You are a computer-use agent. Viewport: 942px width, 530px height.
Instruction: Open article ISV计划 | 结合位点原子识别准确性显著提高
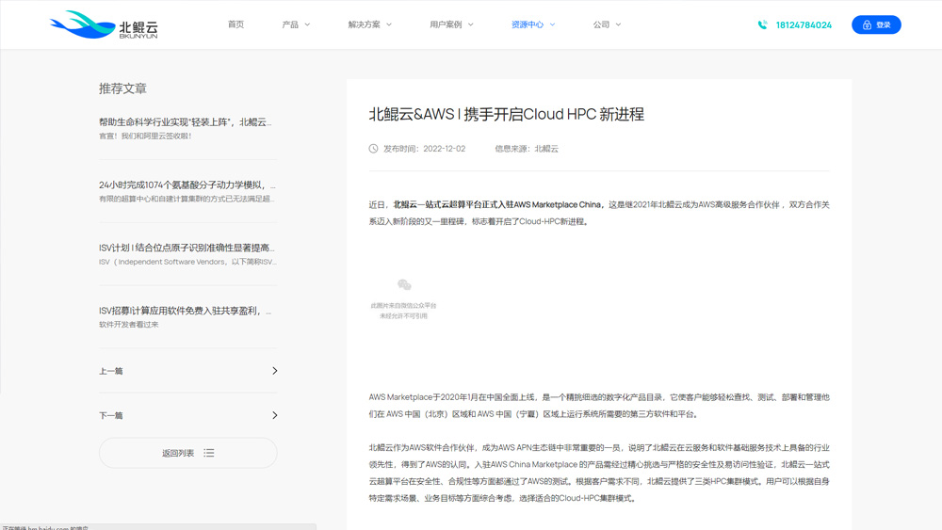tap(187, 248)
